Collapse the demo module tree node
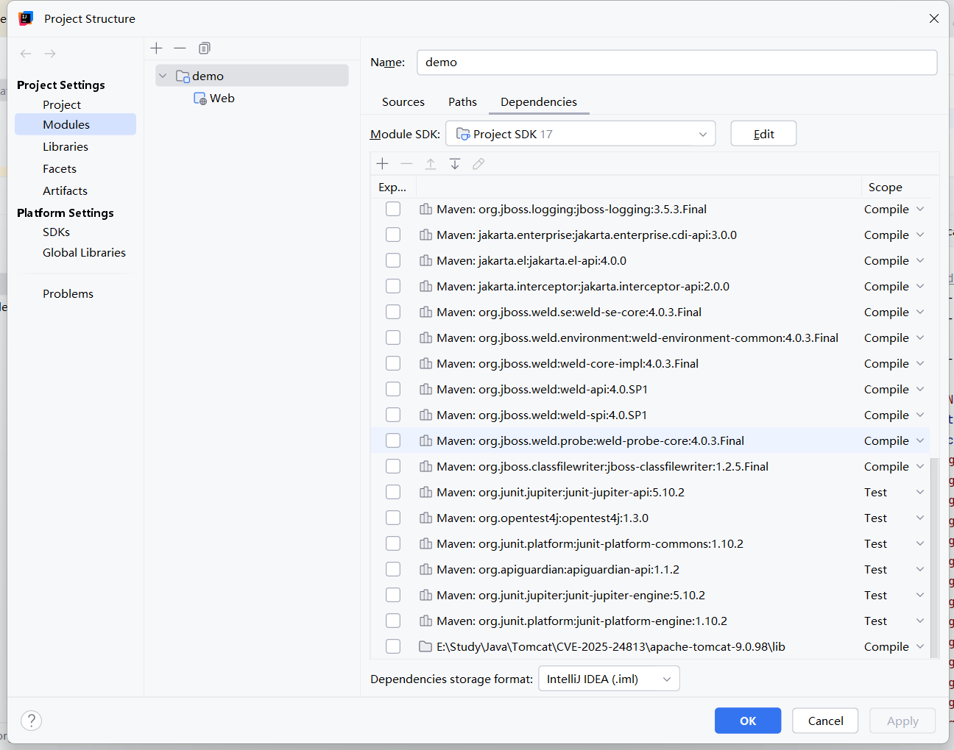 tap(163, 76)
